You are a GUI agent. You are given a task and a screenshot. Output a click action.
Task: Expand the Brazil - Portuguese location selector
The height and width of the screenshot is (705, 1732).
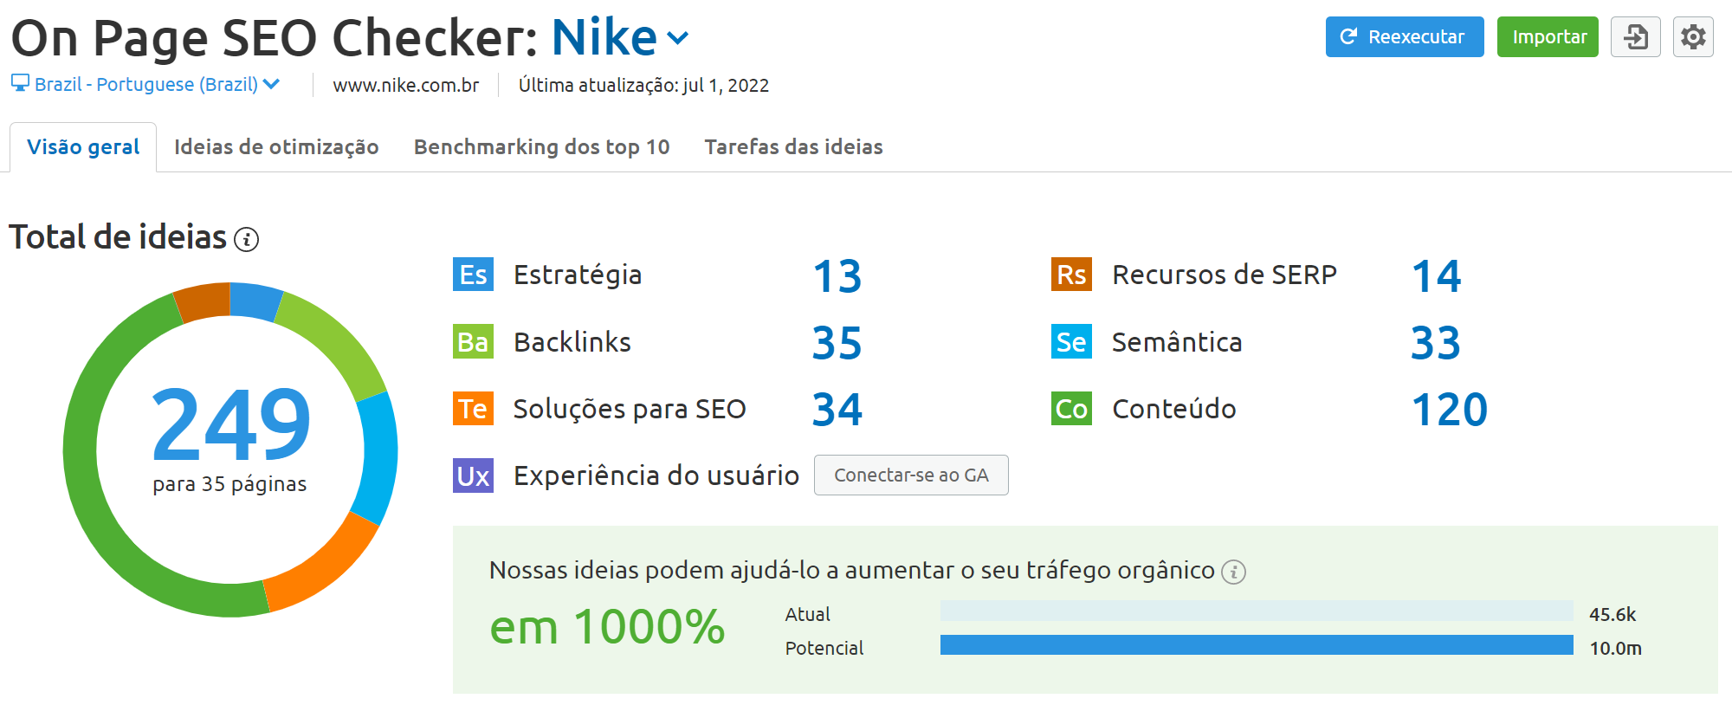(x=271, y=84)
